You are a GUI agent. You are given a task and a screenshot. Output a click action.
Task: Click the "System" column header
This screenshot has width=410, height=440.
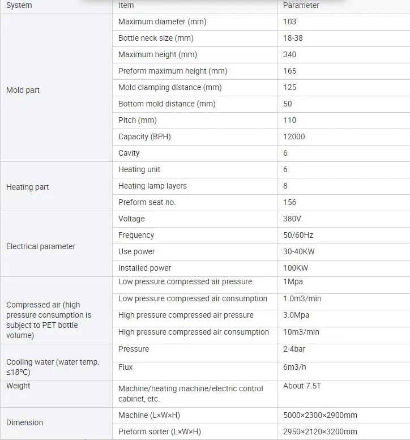(x=19, y=5)
